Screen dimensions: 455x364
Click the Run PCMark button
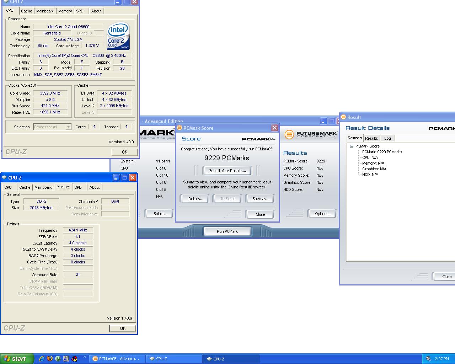[227, 231]
